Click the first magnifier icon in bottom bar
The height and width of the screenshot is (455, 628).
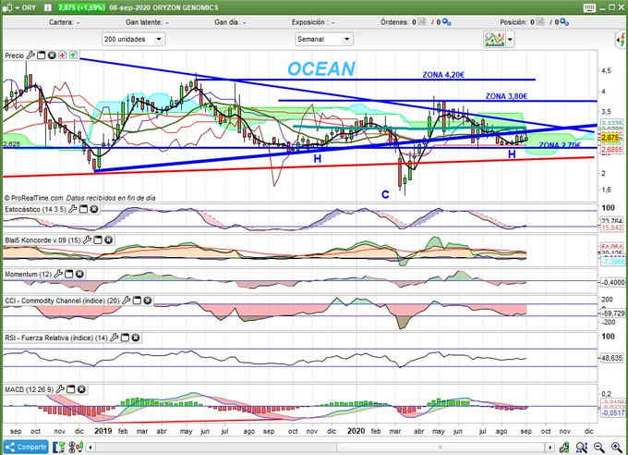point(582,447)
